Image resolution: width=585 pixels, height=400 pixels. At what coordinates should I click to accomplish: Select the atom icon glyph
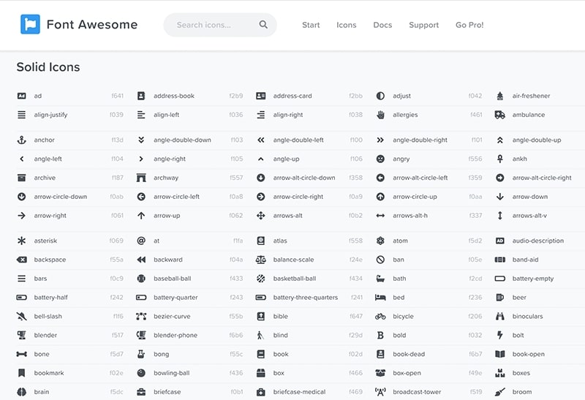click(380, 241)
